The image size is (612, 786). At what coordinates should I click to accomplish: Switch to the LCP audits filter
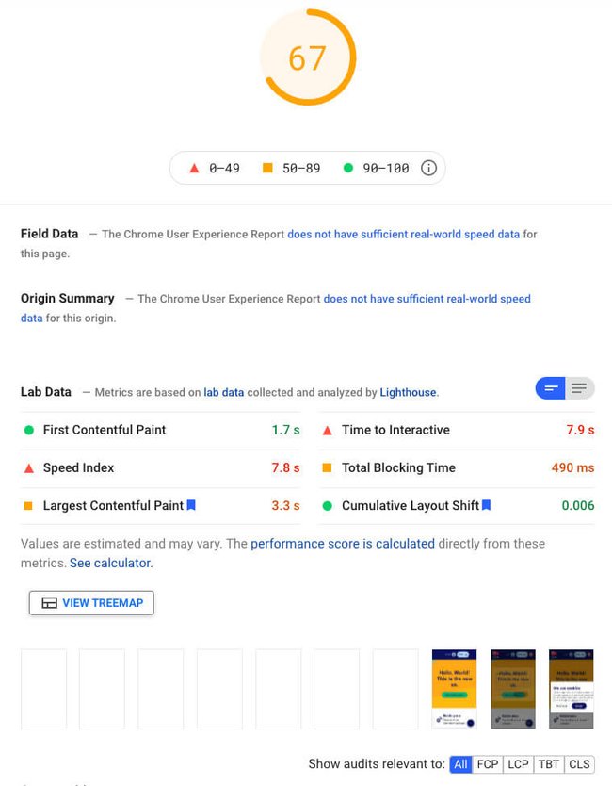click(x=519, y=764)
